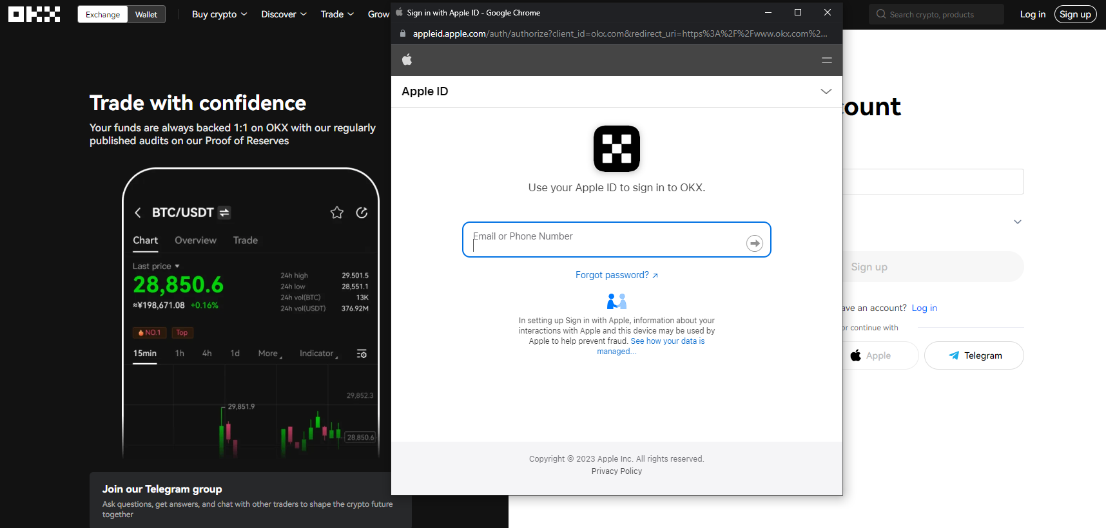
Task: Minimize the Apple ID popup window
Action: (768, 12)
